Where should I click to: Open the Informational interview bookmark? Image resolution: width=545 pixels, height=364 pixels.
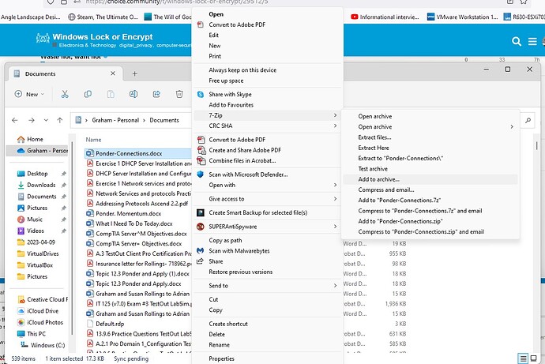[385, 17]
